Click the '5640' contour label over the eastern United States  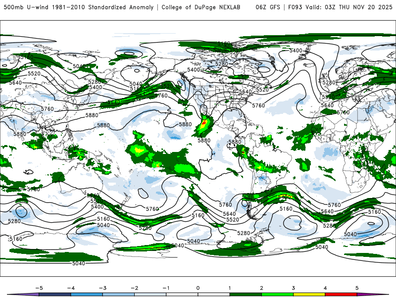245,92
